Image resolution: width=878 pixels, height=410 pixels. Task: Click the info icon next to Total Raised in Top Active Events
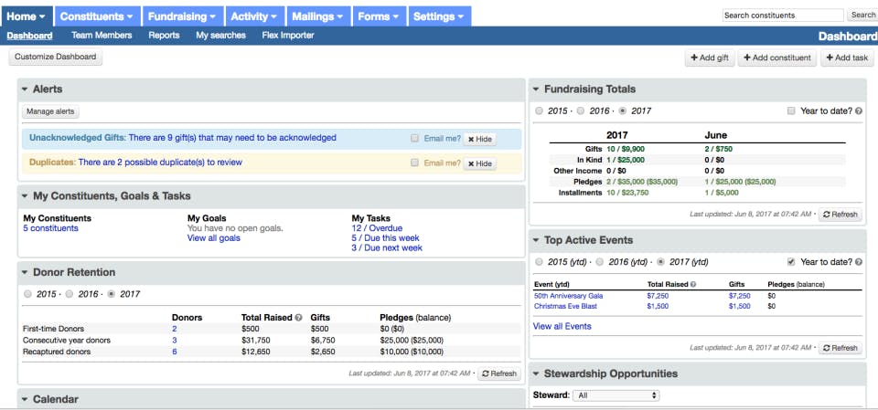(693, 284)
